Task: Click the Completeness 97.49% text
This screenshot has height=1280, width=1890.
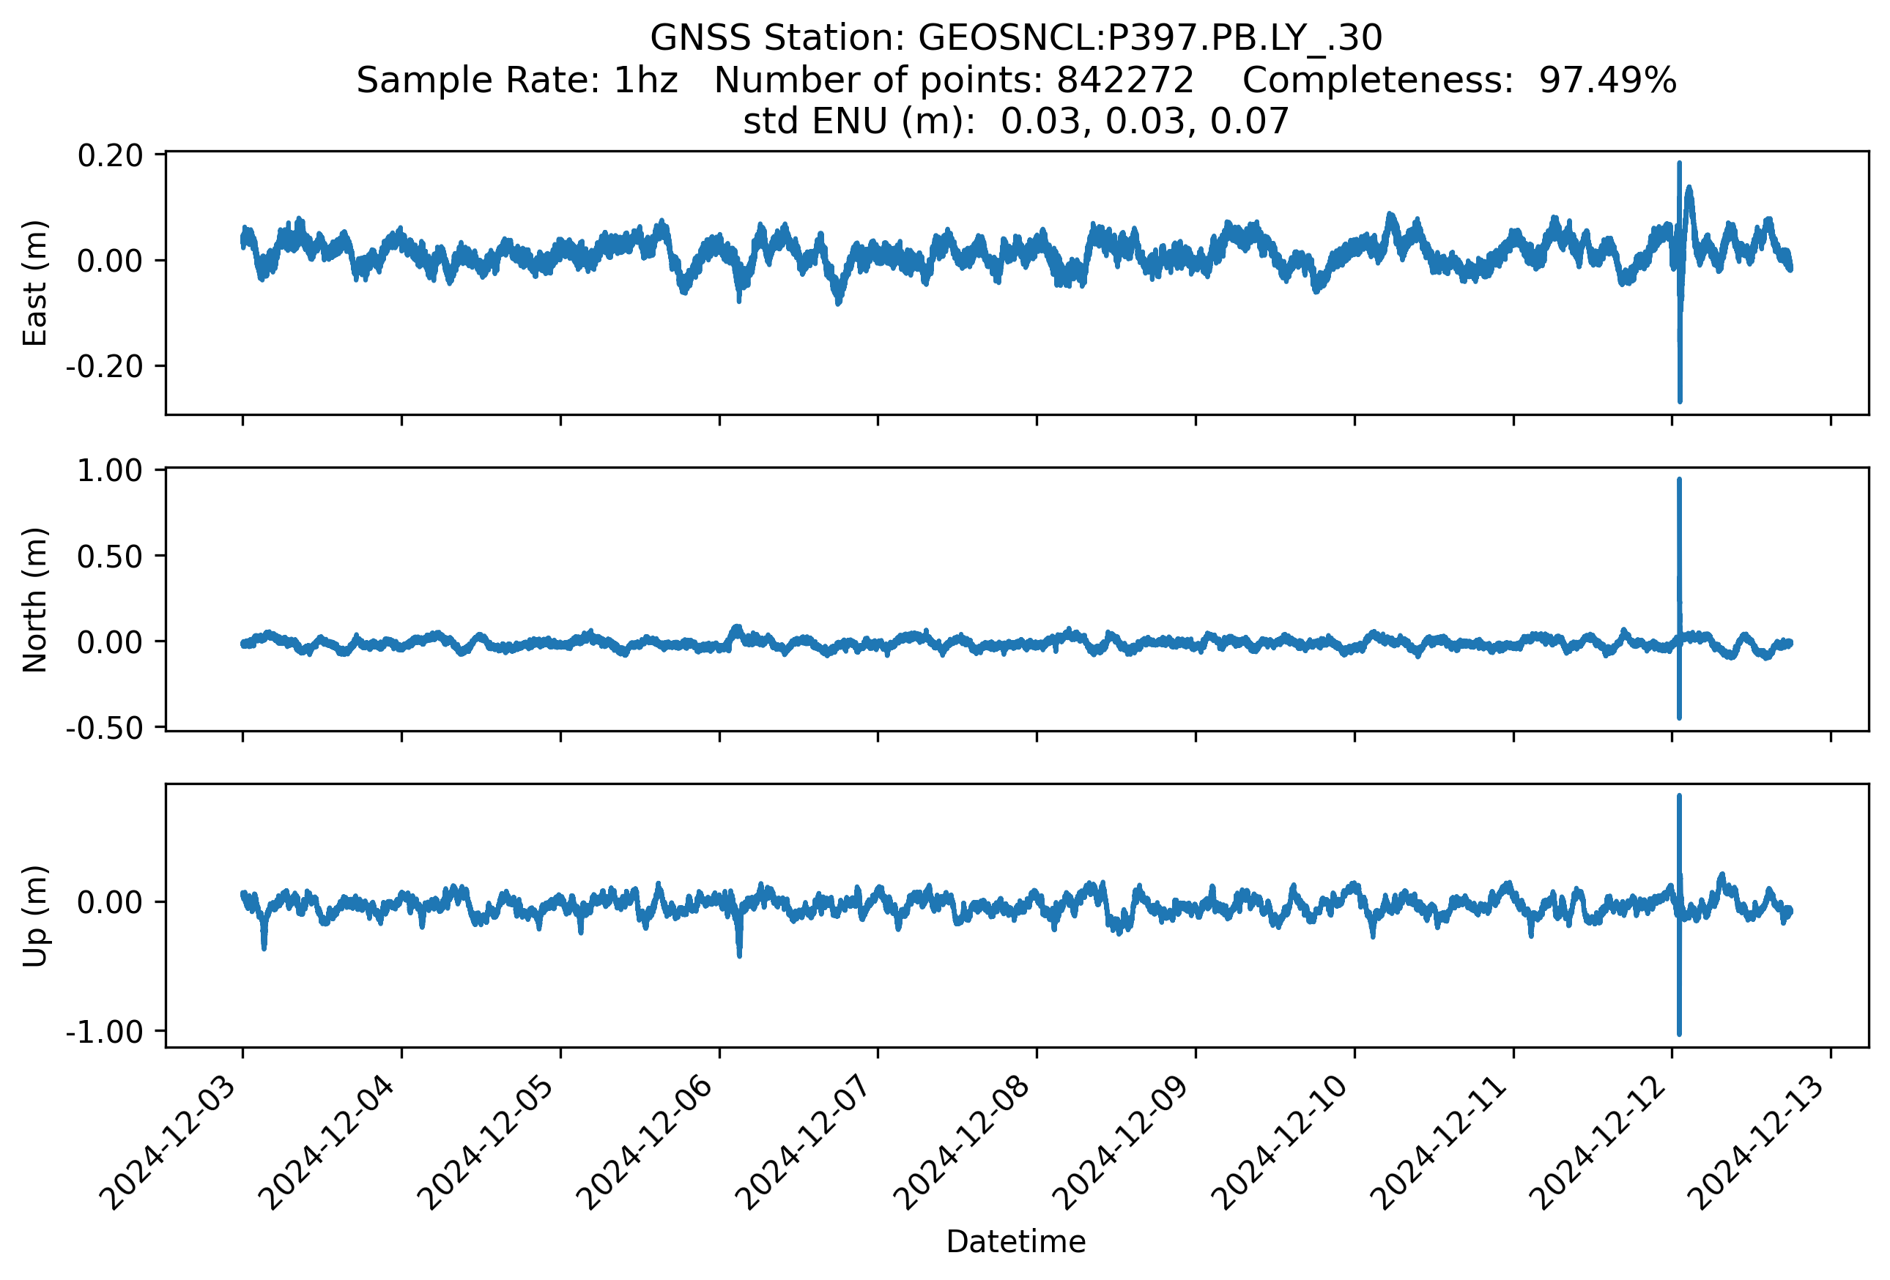Action: 1459,81
